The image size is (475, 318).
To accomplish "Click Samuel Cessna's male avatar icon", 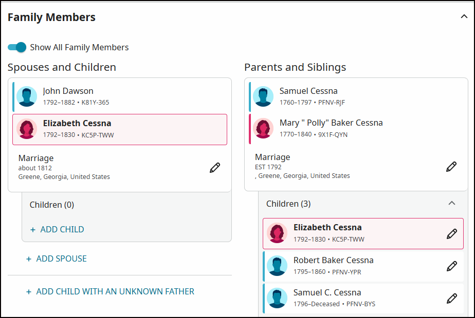I will (x=263, y=96).
